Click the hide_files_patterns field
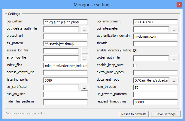 tap(65, 102)
